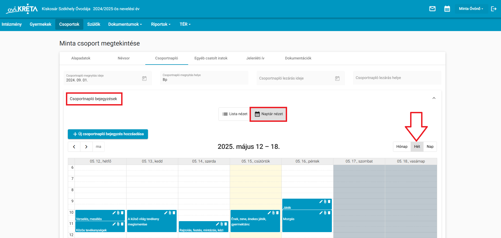Open the Egyéb csatolt iratok tab

211,58
